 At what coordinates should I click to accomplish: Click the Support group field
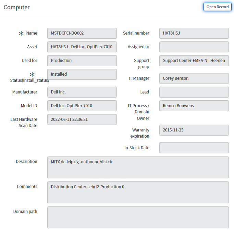pyautogui.click(x=194, y=61)
